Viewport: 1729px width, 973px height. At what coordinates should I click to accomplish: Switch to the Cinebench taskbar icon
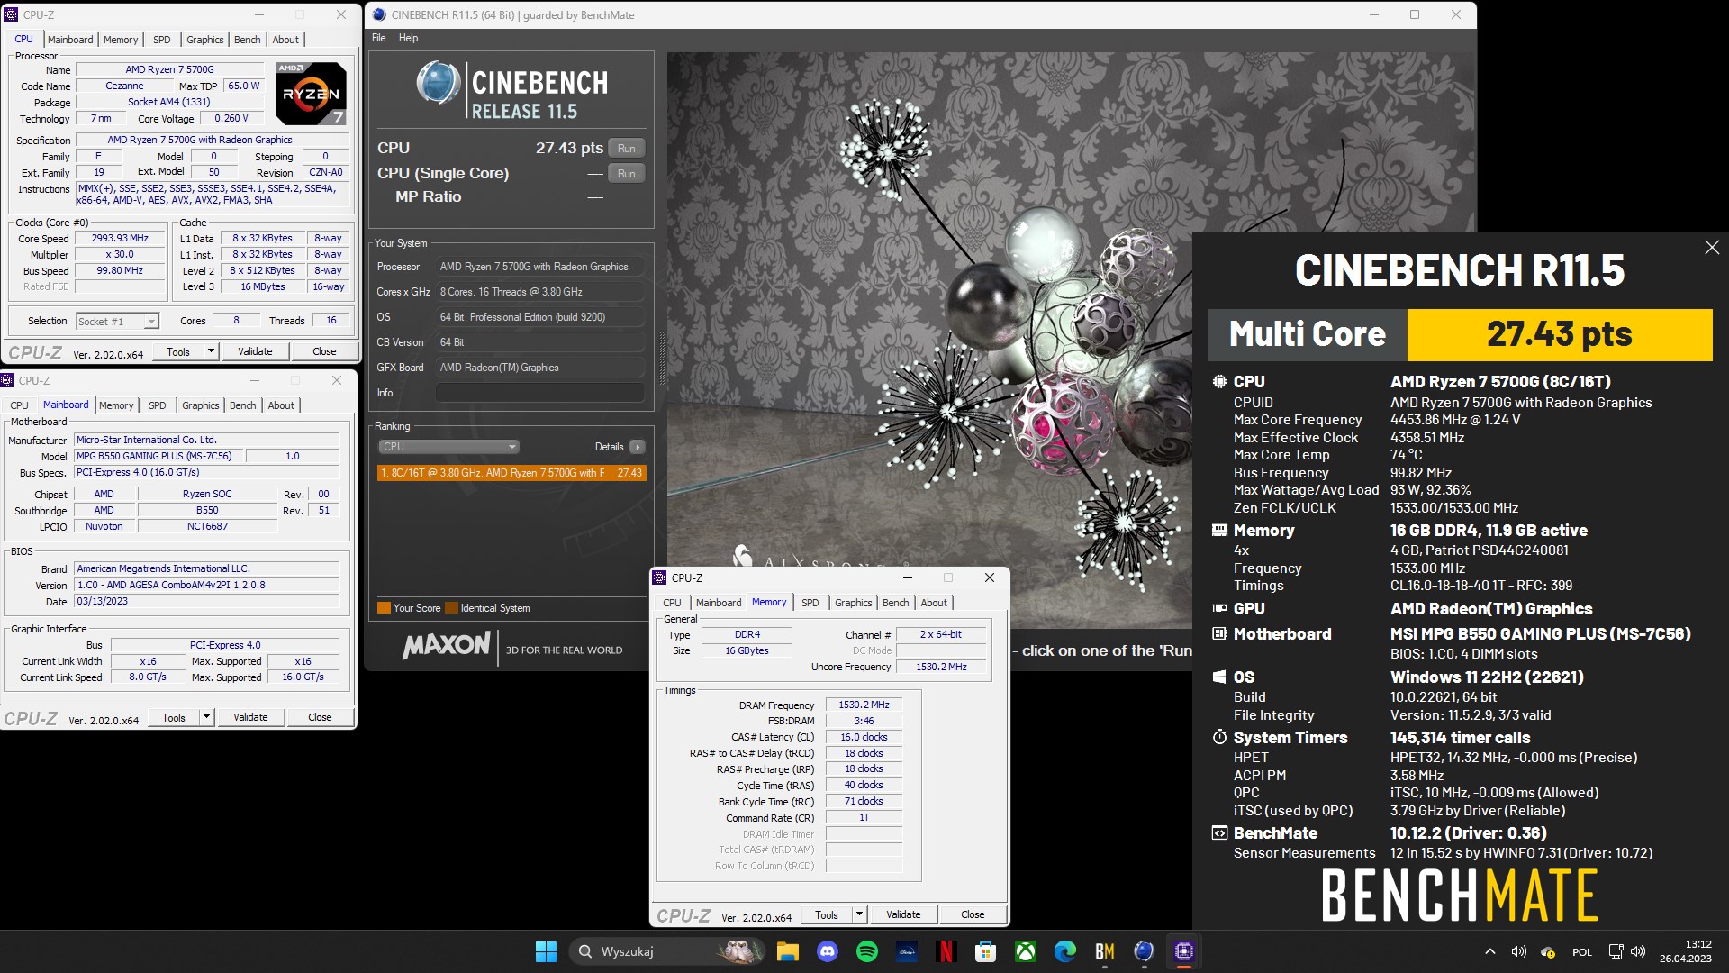[1145, 951]
